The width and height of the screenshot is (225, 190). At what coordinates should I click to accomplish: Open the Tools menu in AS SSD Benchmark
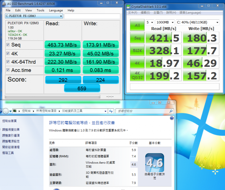pos(40,10)
